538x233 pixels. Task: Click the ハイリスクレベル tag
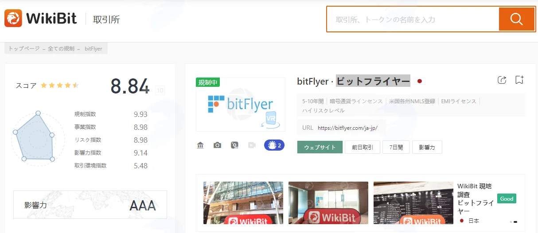[x=324, y=110]
